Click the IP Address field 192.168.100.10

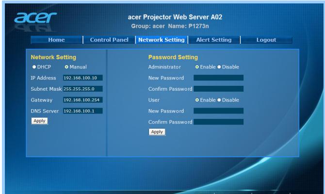tap(82, 78)
